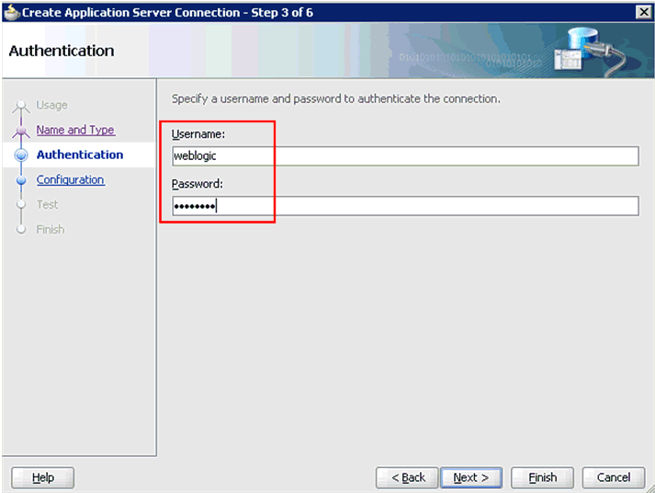
Task: Open Help for this wizard
Action: (x=43, y=477)
